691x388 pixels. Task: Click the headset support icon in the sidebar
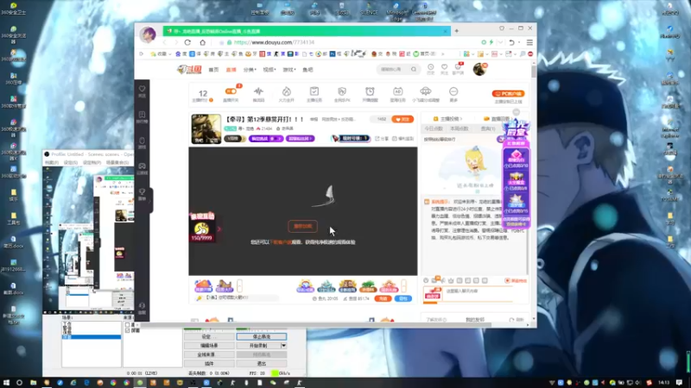point(142,306)
